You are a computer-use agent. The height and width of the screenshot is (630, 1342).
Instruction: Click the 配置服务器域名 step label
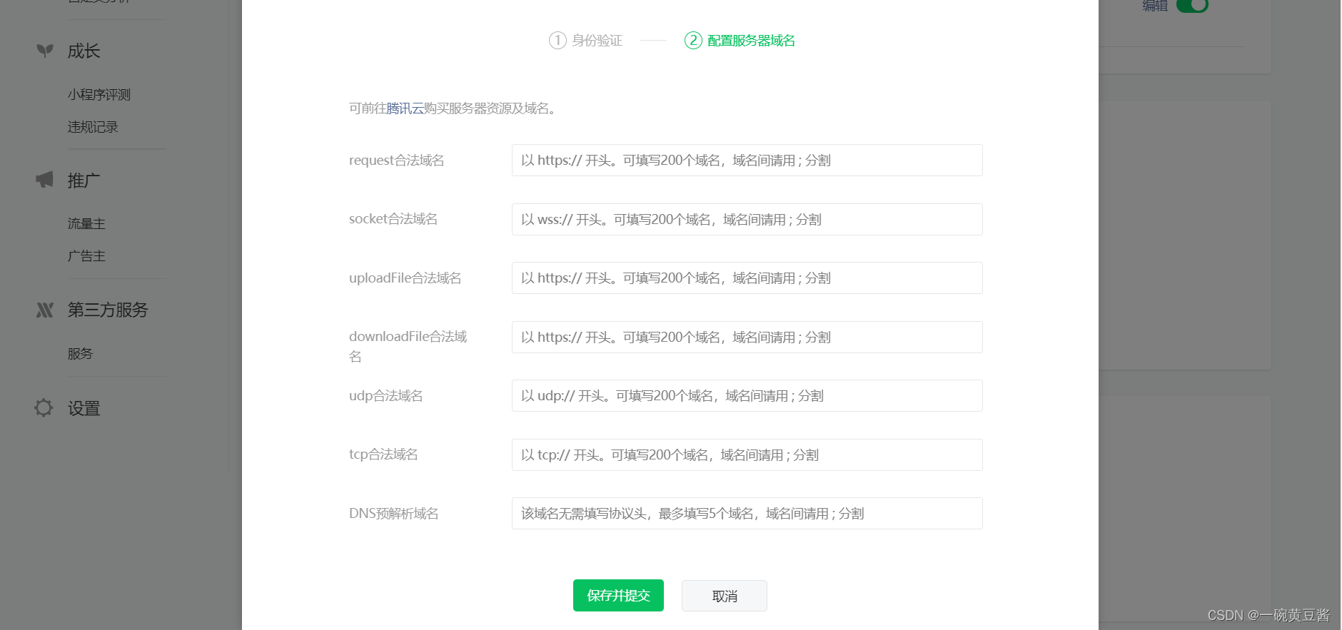coord(751,41)
